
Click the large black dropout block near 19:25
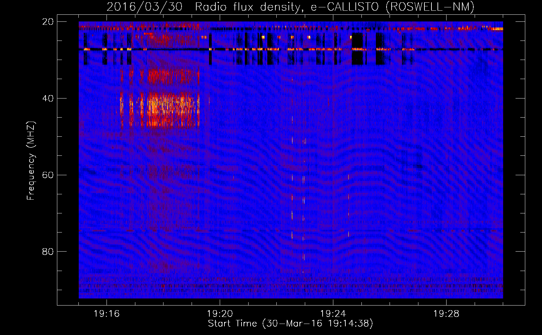357,49
